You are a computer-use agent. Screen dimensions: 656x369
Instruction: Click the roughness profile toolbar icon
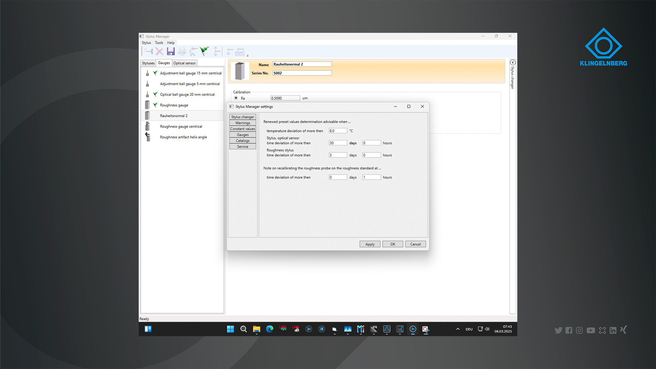(x=240, y=52)
